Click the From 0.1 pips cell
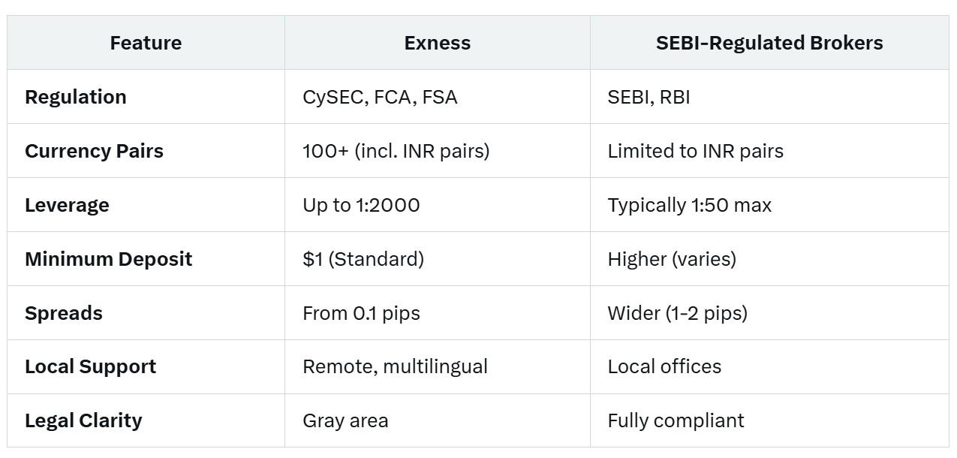Screen dimensions: 957x458 [x=361, y=313]
